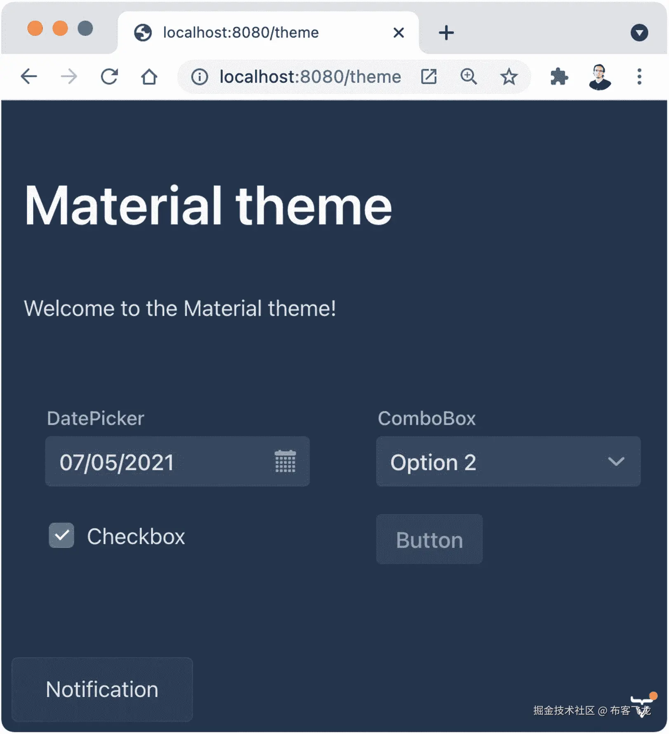The image size is (669, 734).
Task: Click the DatePicker field showing 07/05/2021
Action: (177, 461)
